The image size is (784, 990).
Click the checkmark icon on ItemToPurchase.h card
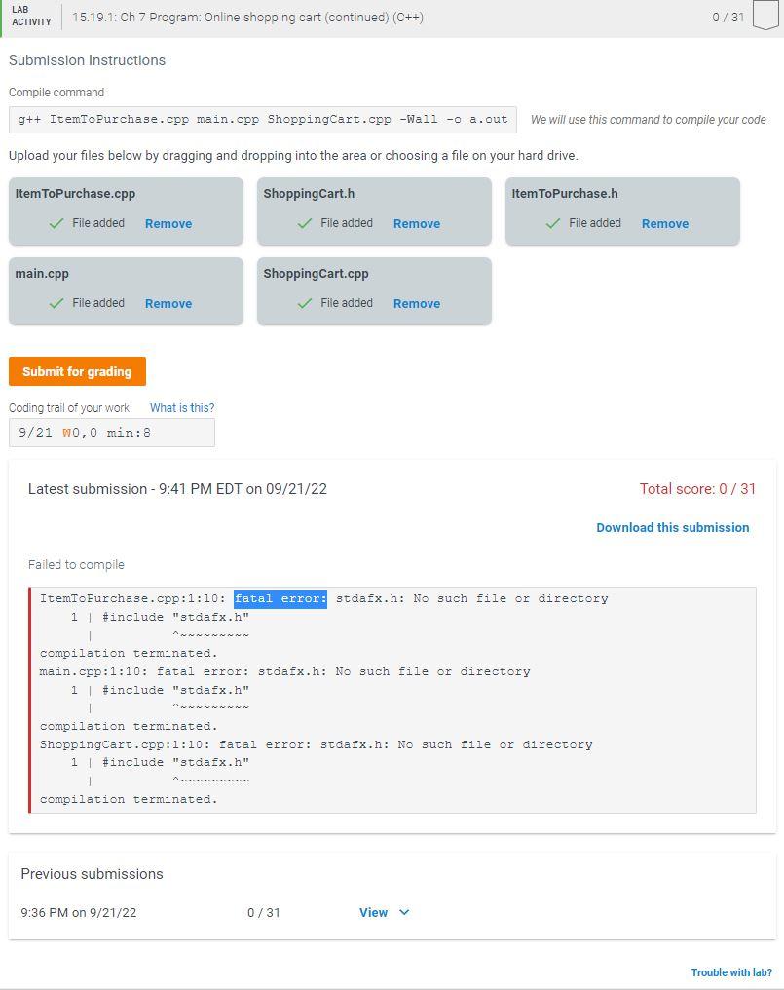click(x=554, y=222)
